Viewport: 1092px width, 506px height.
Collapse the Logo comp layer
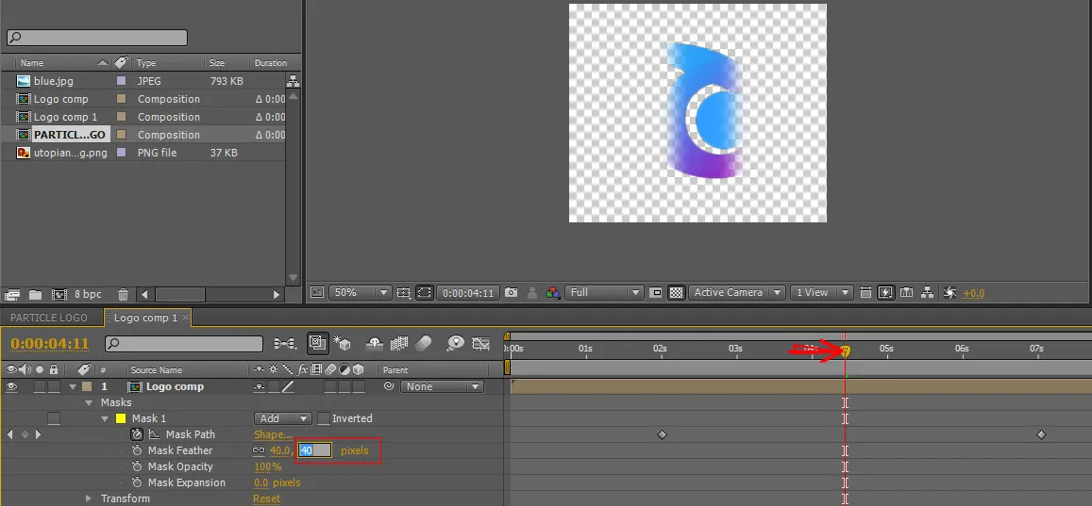point(73,386)
